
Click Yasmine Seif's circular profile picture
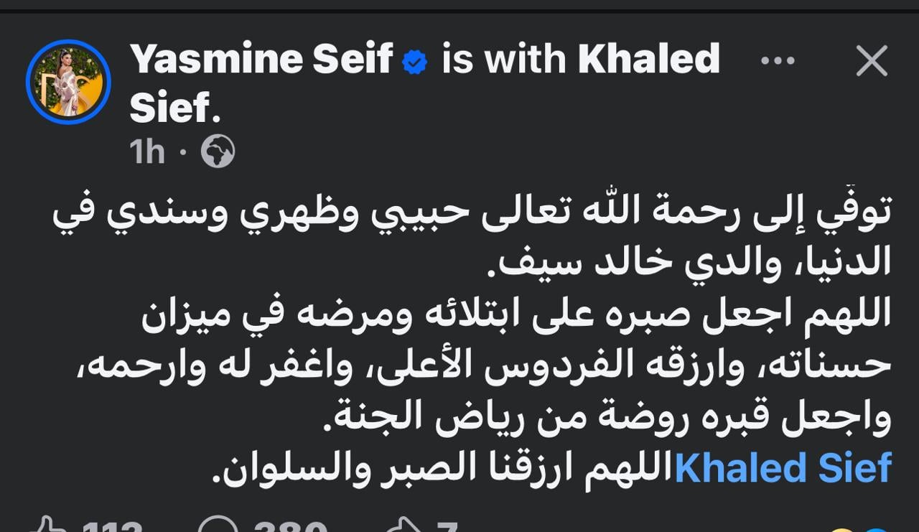(68, 81)
